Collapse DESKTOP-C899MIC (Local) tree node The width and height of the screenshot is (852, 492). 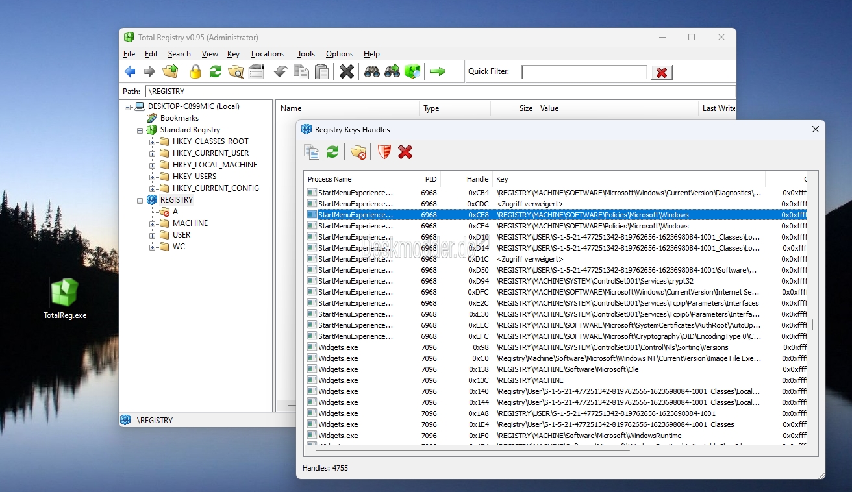[128, 106]
